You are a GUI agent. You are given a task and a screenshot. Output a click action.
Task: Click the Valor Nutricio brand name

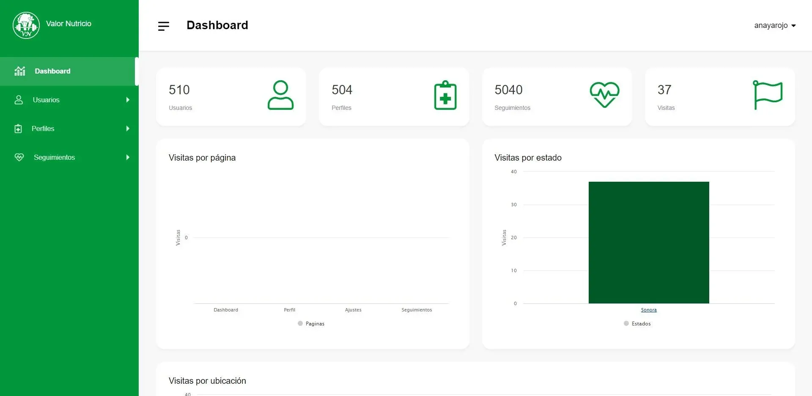(x=69, y=24)
